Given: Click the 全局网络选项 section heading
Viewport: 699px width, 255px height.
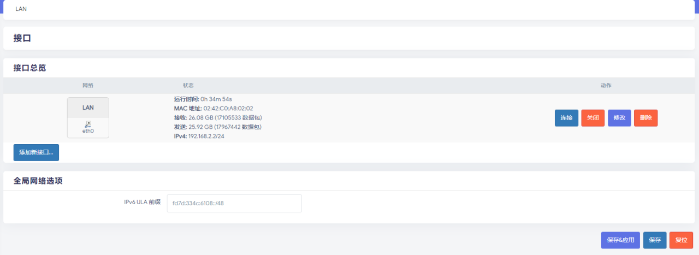Looking at the screenshot, I should click(38, 181).
